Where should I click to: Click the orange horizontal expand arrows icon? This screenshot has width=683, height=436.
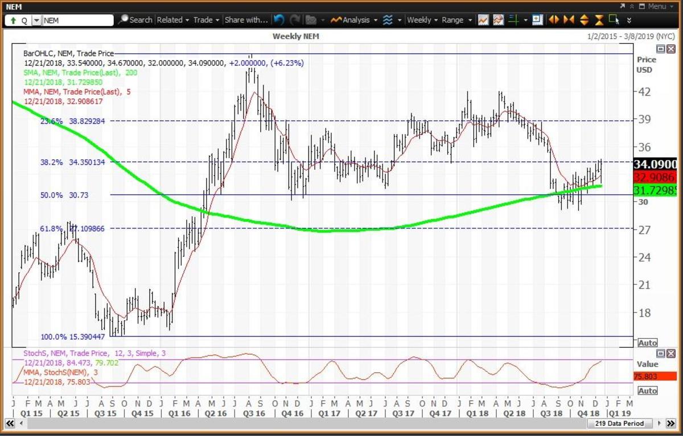coord(553,20)
